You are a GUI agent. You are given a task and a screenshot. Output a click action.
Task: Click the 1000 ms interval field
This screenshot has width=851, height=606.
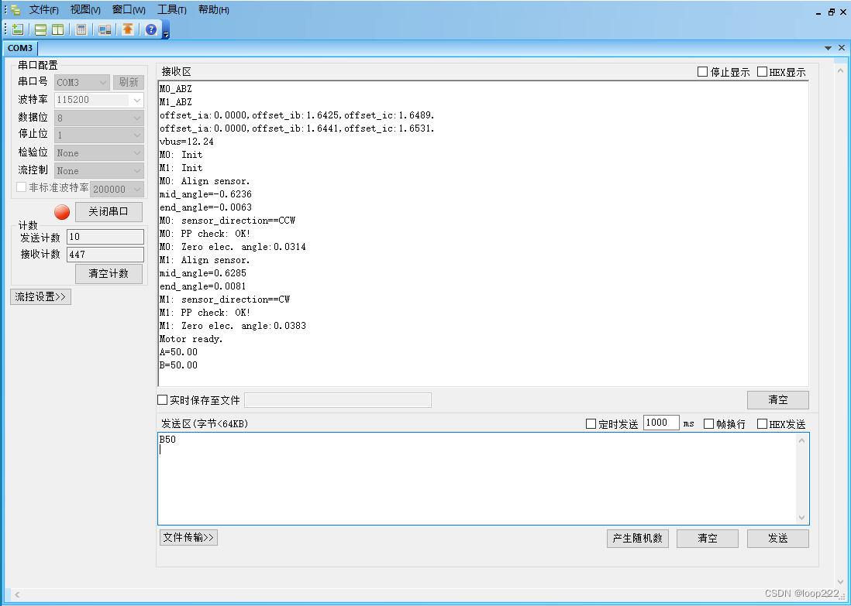pos(661,423)
